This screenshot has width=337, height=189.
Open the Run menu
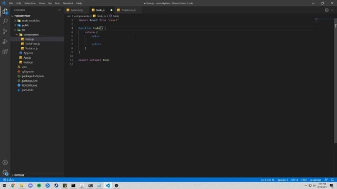57,3
